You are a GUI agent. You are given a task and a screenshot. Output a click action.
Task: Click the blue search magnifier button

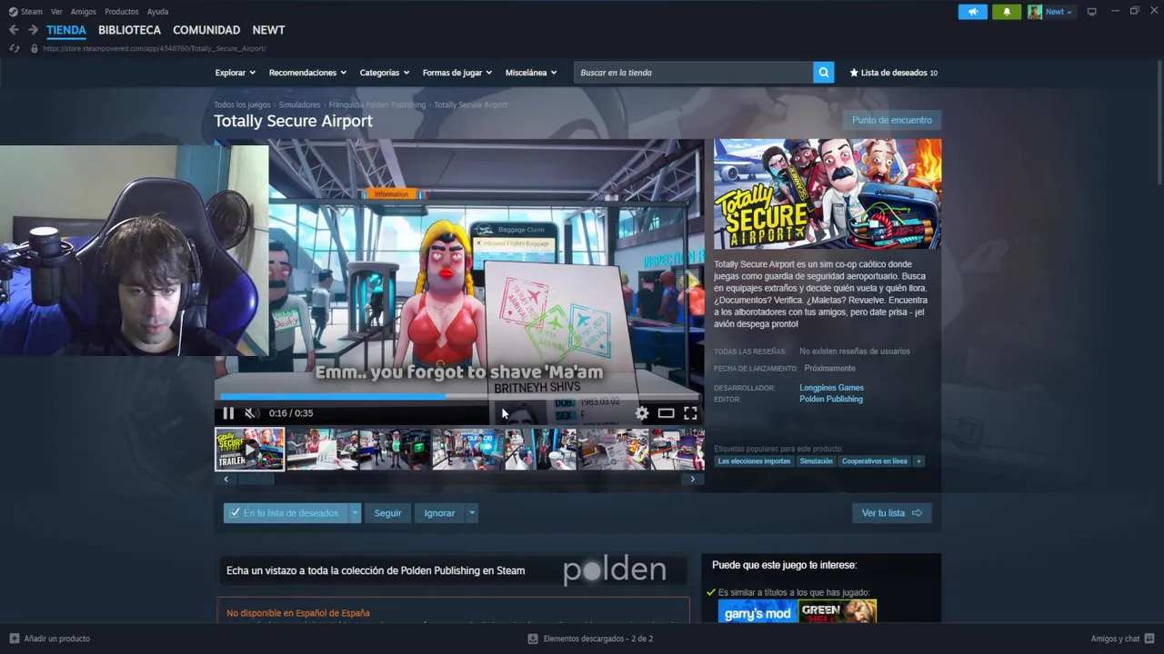(823, 73)
